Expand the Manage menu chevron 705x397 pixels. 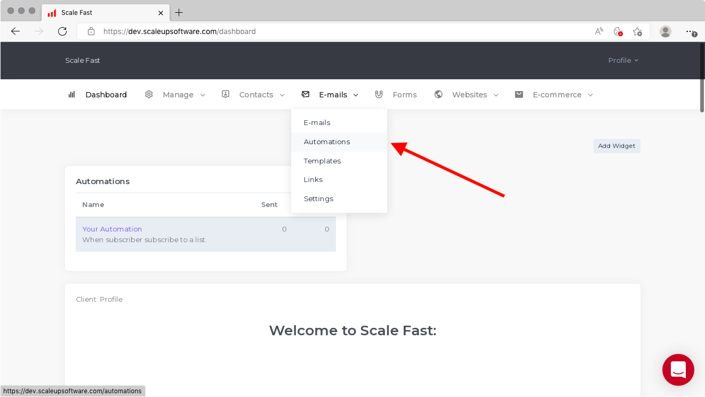(203, 95)
